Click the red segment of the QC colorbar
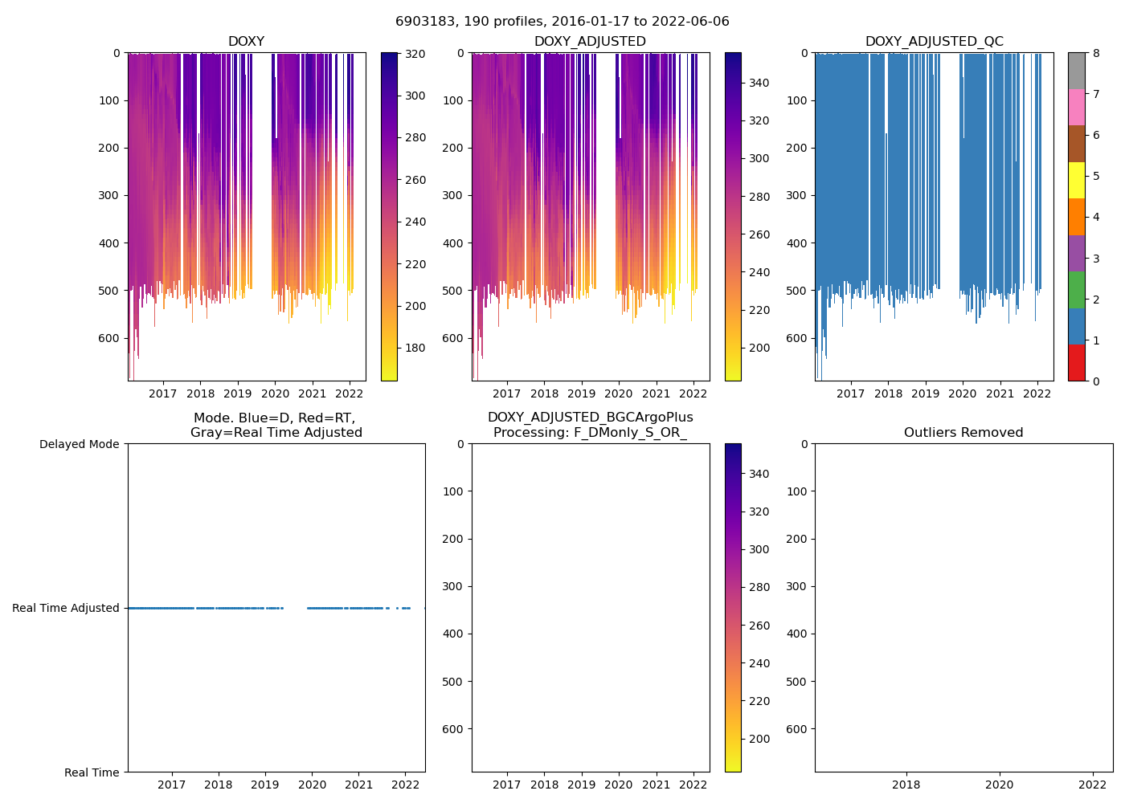This screenshot has height=803, width=1125. point(1076,362)
